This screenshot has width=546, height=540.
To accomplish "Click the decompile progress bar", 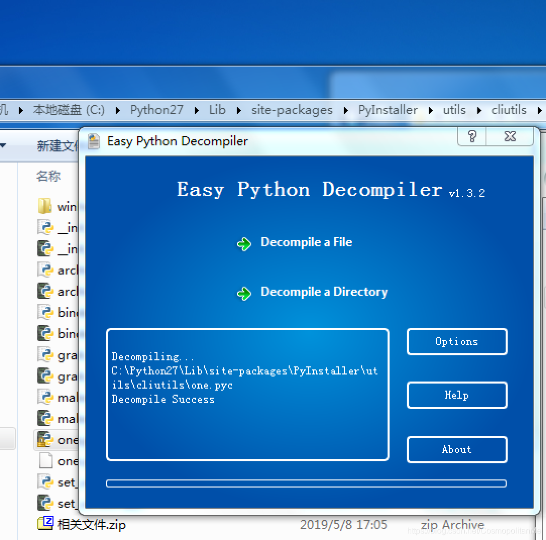I will [x=305, y=483].
